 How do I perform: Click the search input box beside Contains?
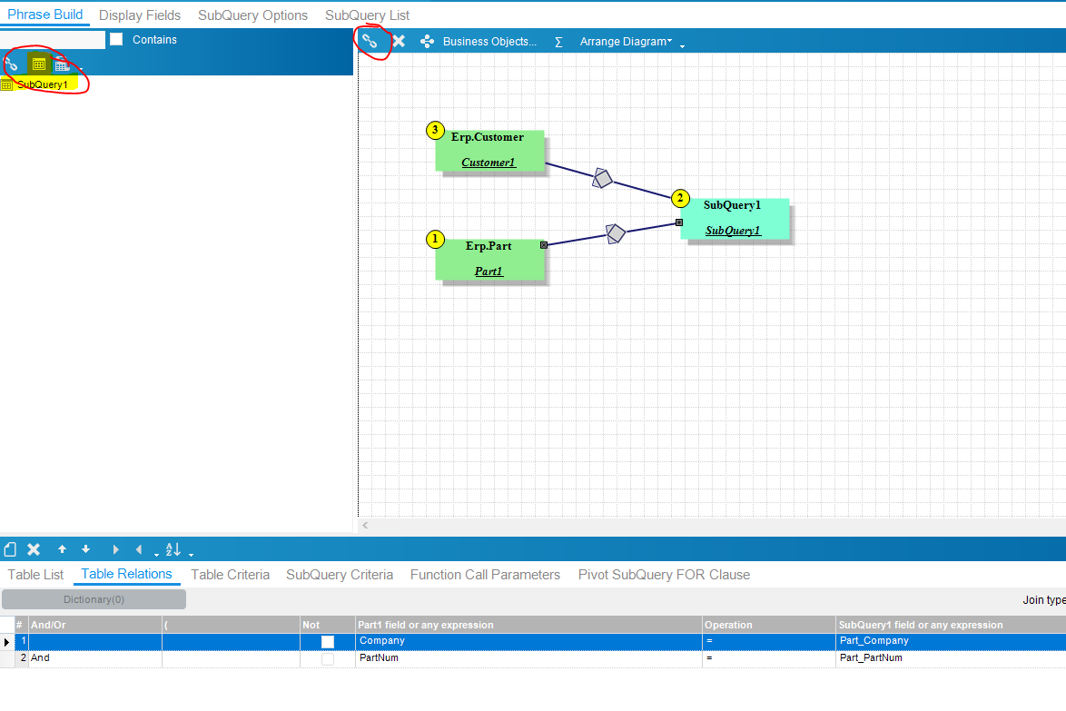pos(53,39)
